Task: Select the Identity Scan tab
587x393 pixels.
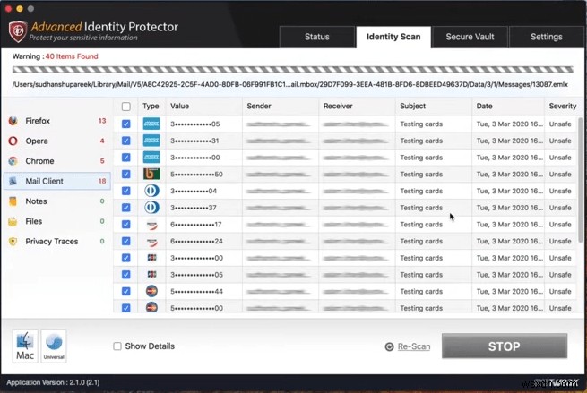Action: coord(393,37)
